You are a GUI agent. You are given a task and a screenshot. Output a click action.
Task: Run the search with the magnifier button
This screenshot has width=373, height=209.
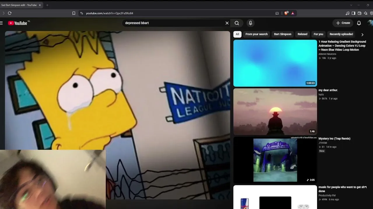(x=237, y=23)
